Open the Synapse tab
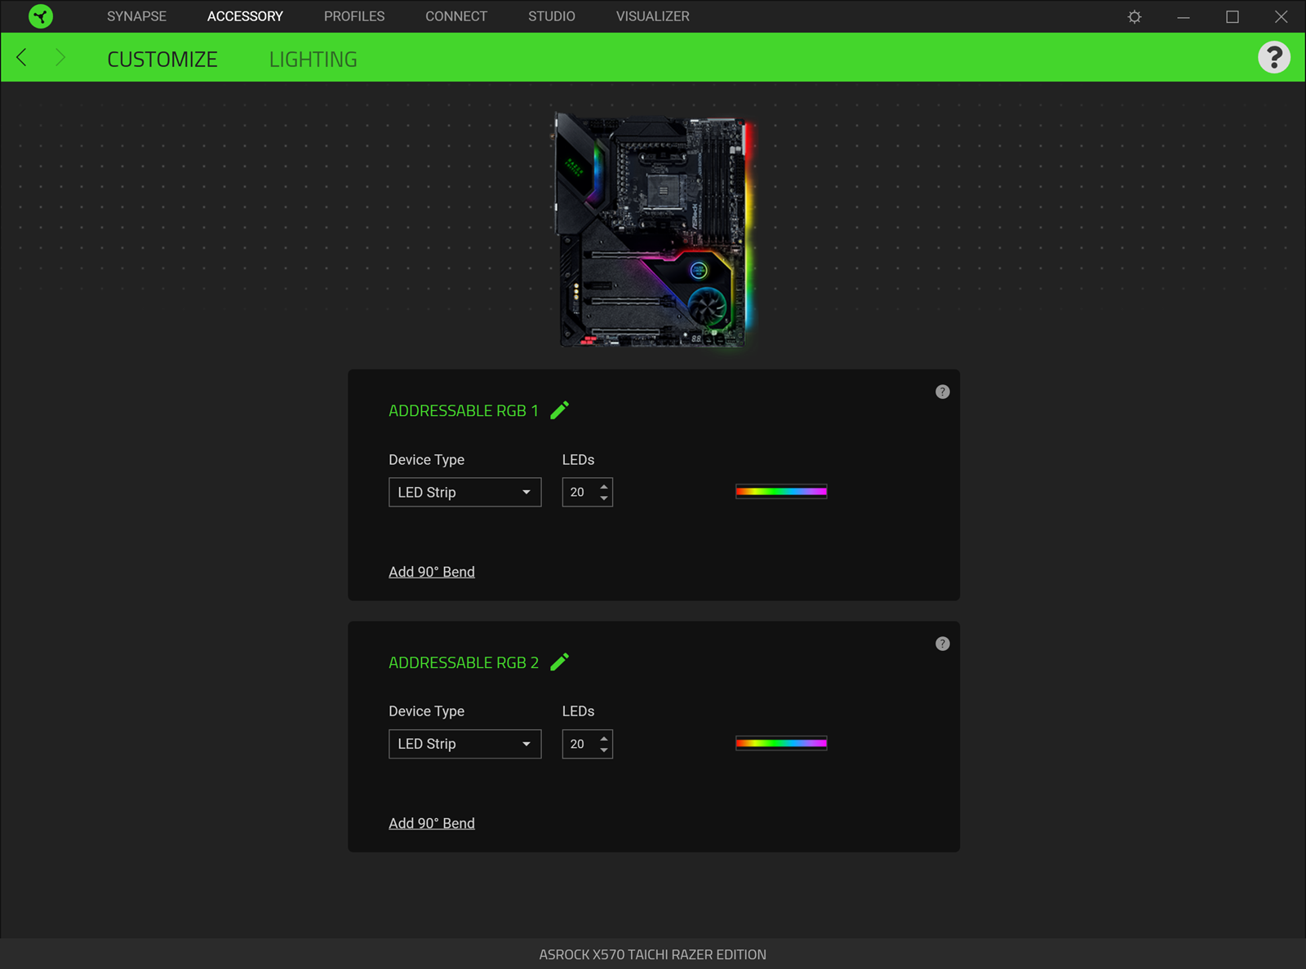Viewport: 1306px width, 969px height. coord(136,16)
